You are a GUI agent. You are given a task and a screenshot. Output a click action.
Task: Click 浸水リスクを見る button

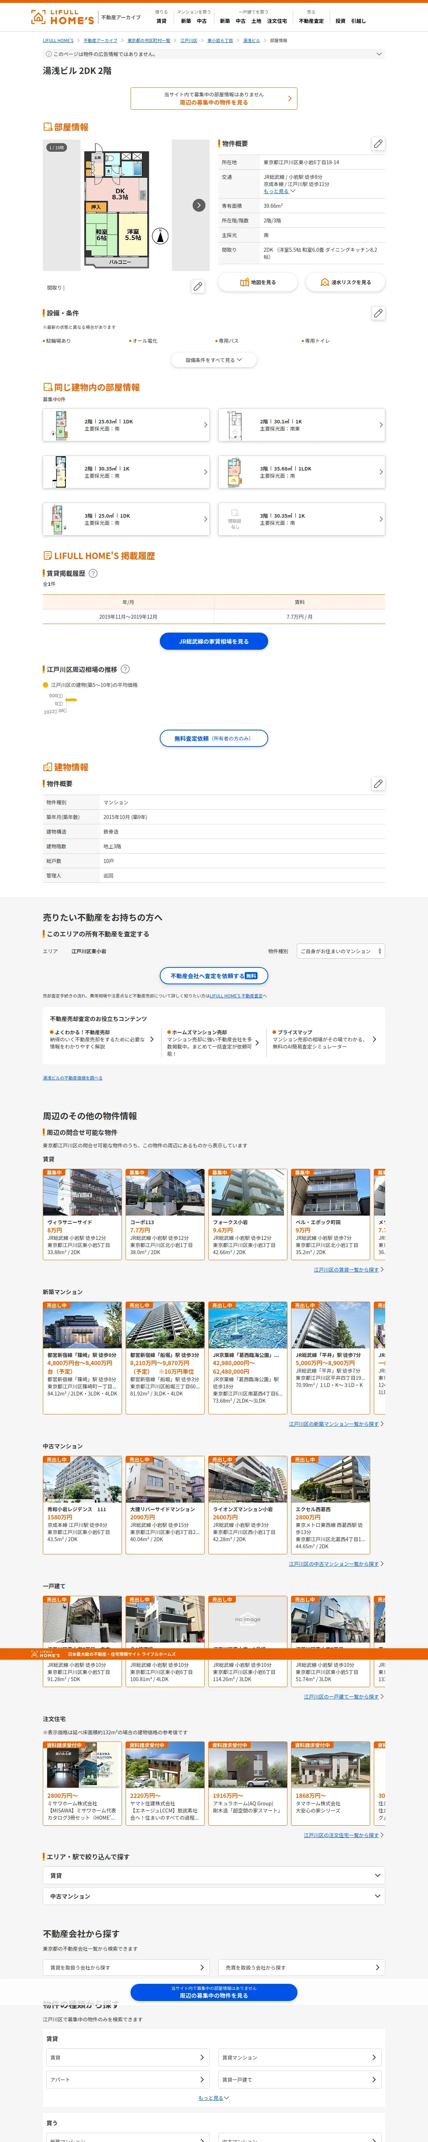point(346,283)
